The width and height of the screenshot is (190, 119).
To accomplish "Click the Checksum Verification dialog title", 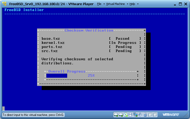I will click(89, 31).
